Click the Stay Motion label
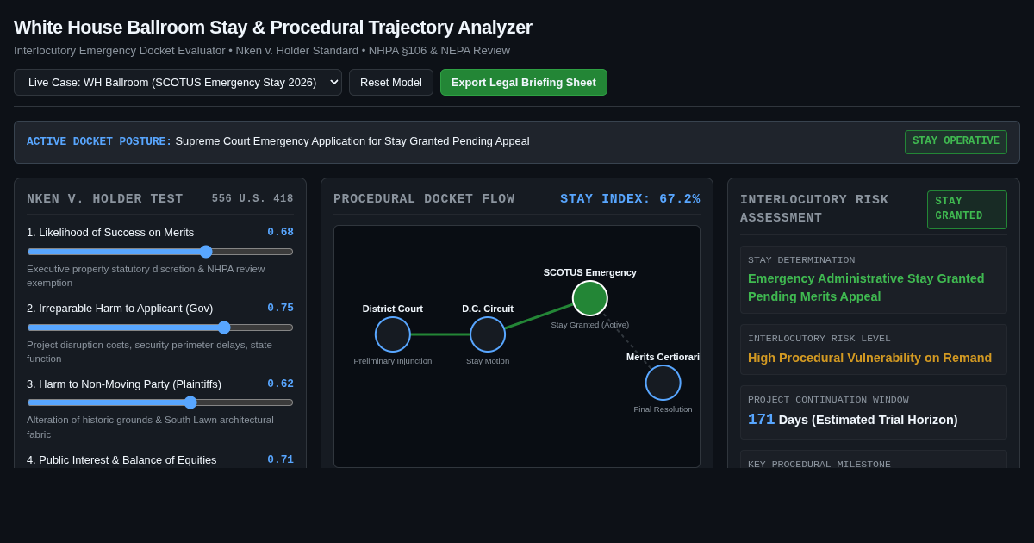Viewport: 1034px width, 543px height. click(x=488, y=361)
